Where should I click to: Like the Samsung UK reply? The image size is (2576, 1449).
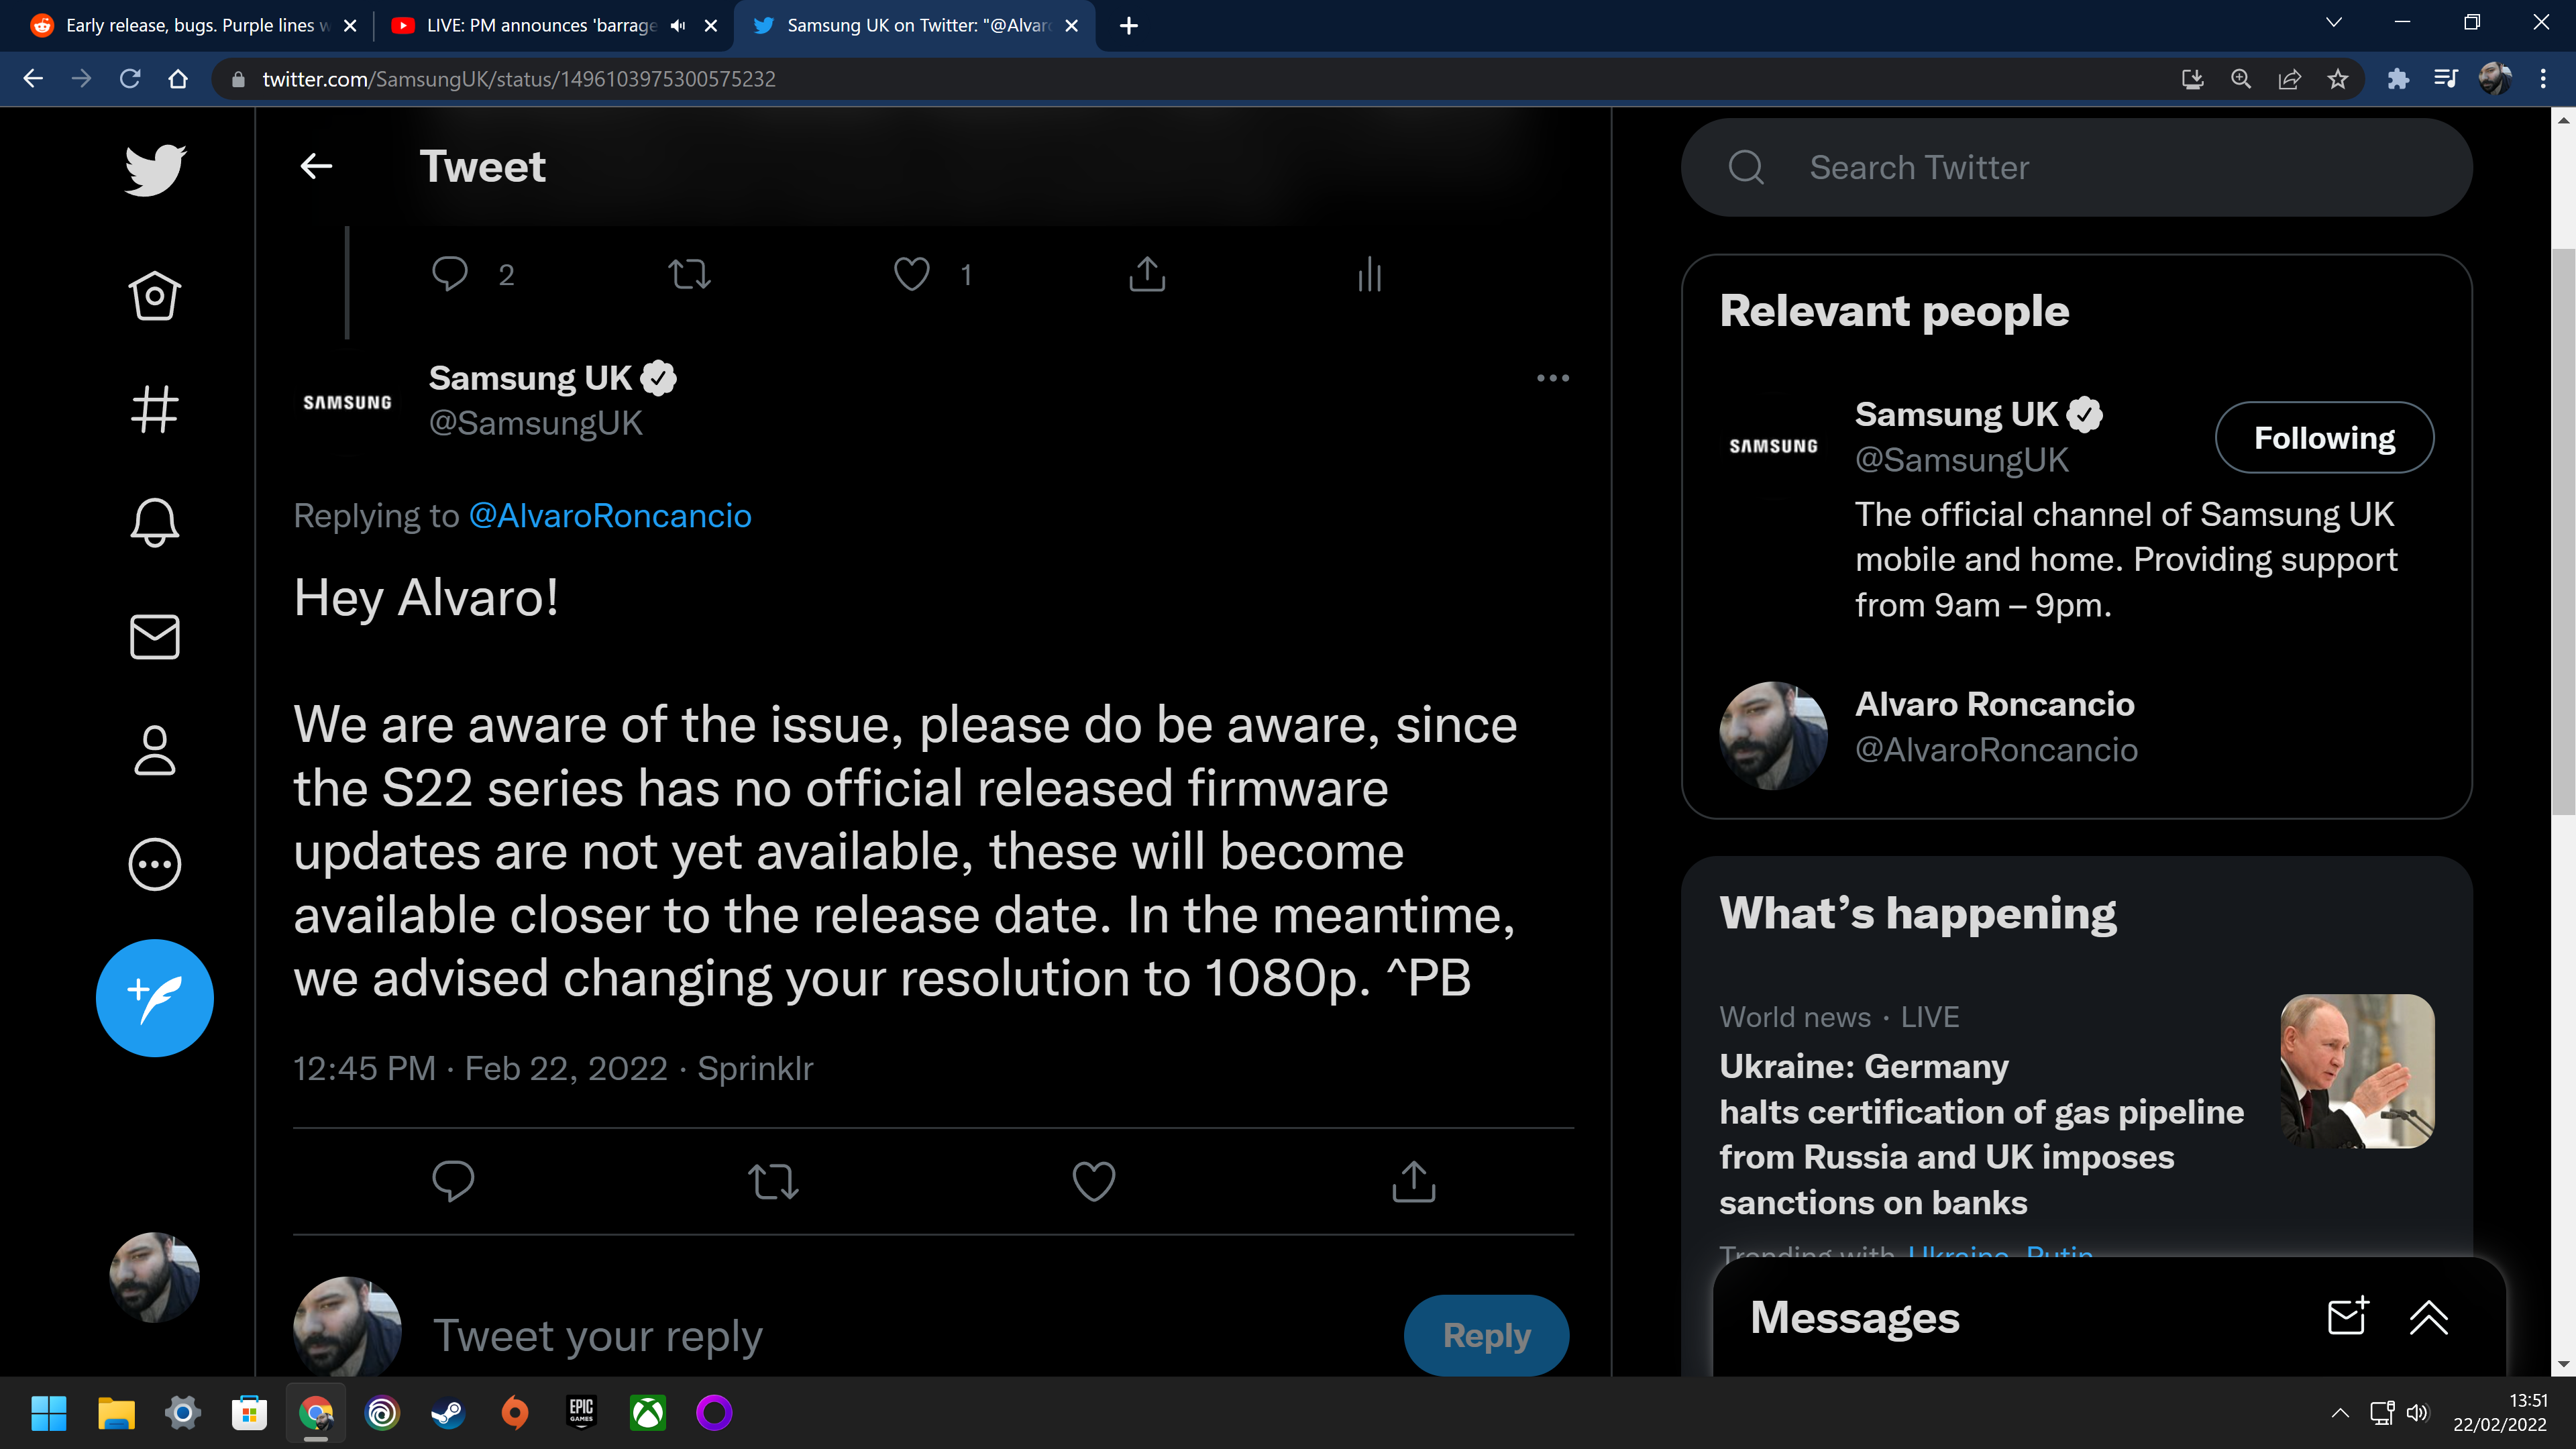tap(1093, 1181)
